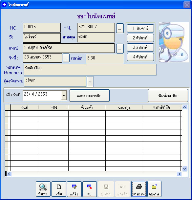The image size is (192, 200).
Task: Open appointment date picker ellipsis button
Action: tap(66, 58)
